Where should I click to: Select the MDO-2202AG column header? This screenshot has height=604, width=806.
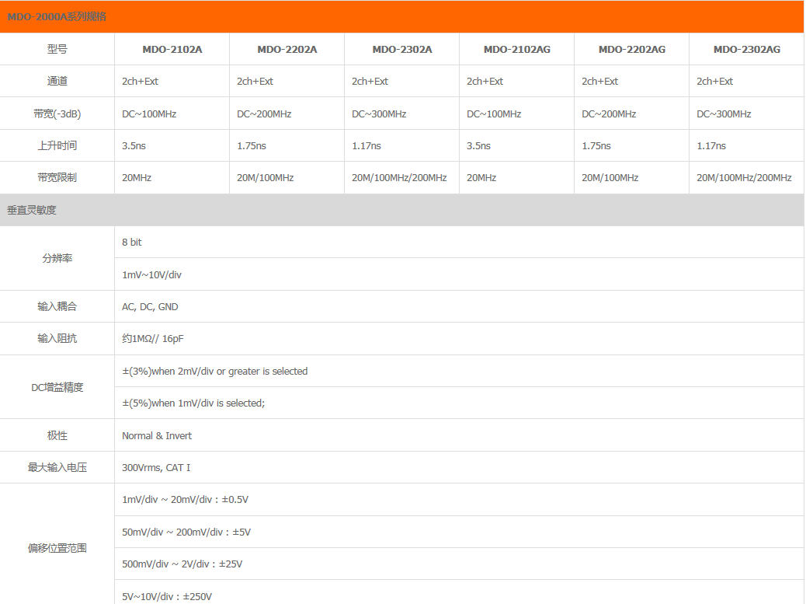[631, 49]
